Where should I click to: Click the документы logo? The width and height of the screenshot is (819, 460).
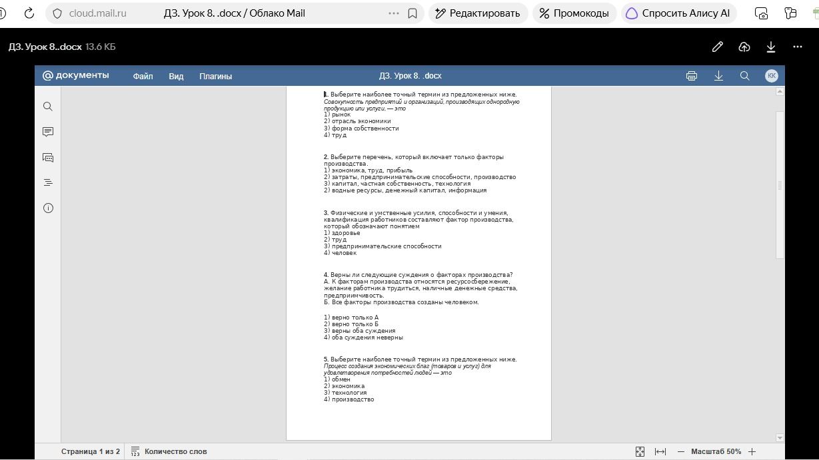75,75
